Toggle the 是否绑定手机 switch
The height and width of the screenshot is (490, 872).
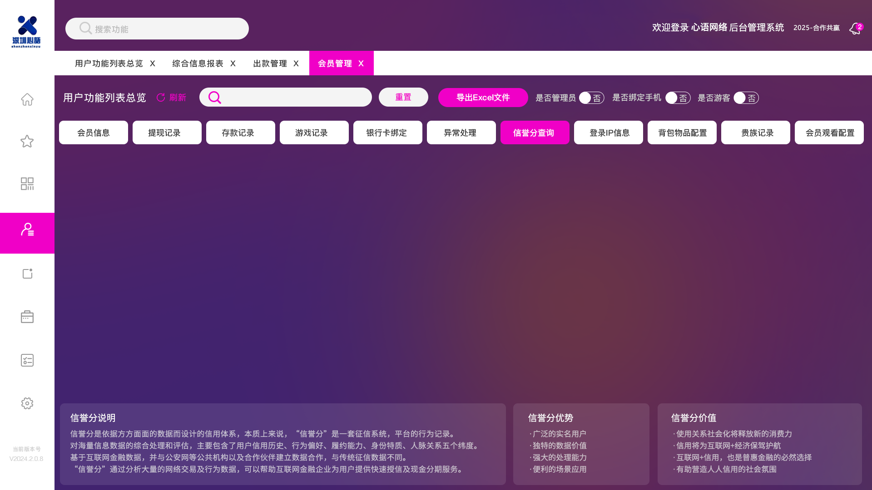coord(678,98)
